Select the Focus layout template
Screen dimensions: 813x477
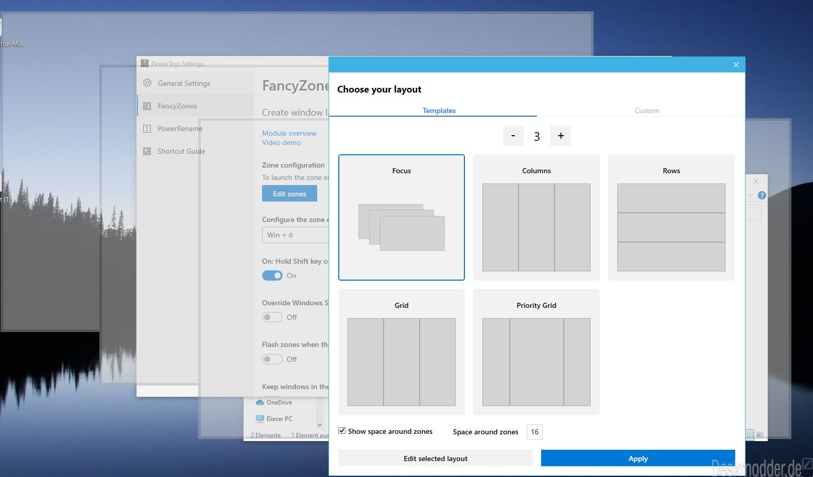pyautogui.click(x=402, y=217)
